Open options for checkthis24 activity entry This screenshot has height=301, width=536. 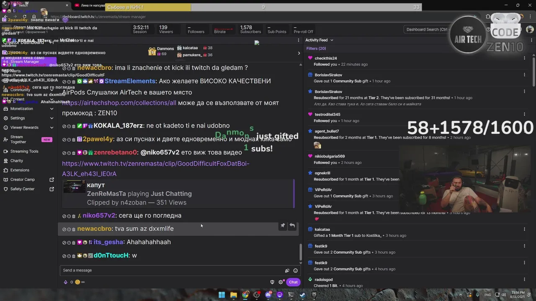pyautogui.click(x=524, y=58)
